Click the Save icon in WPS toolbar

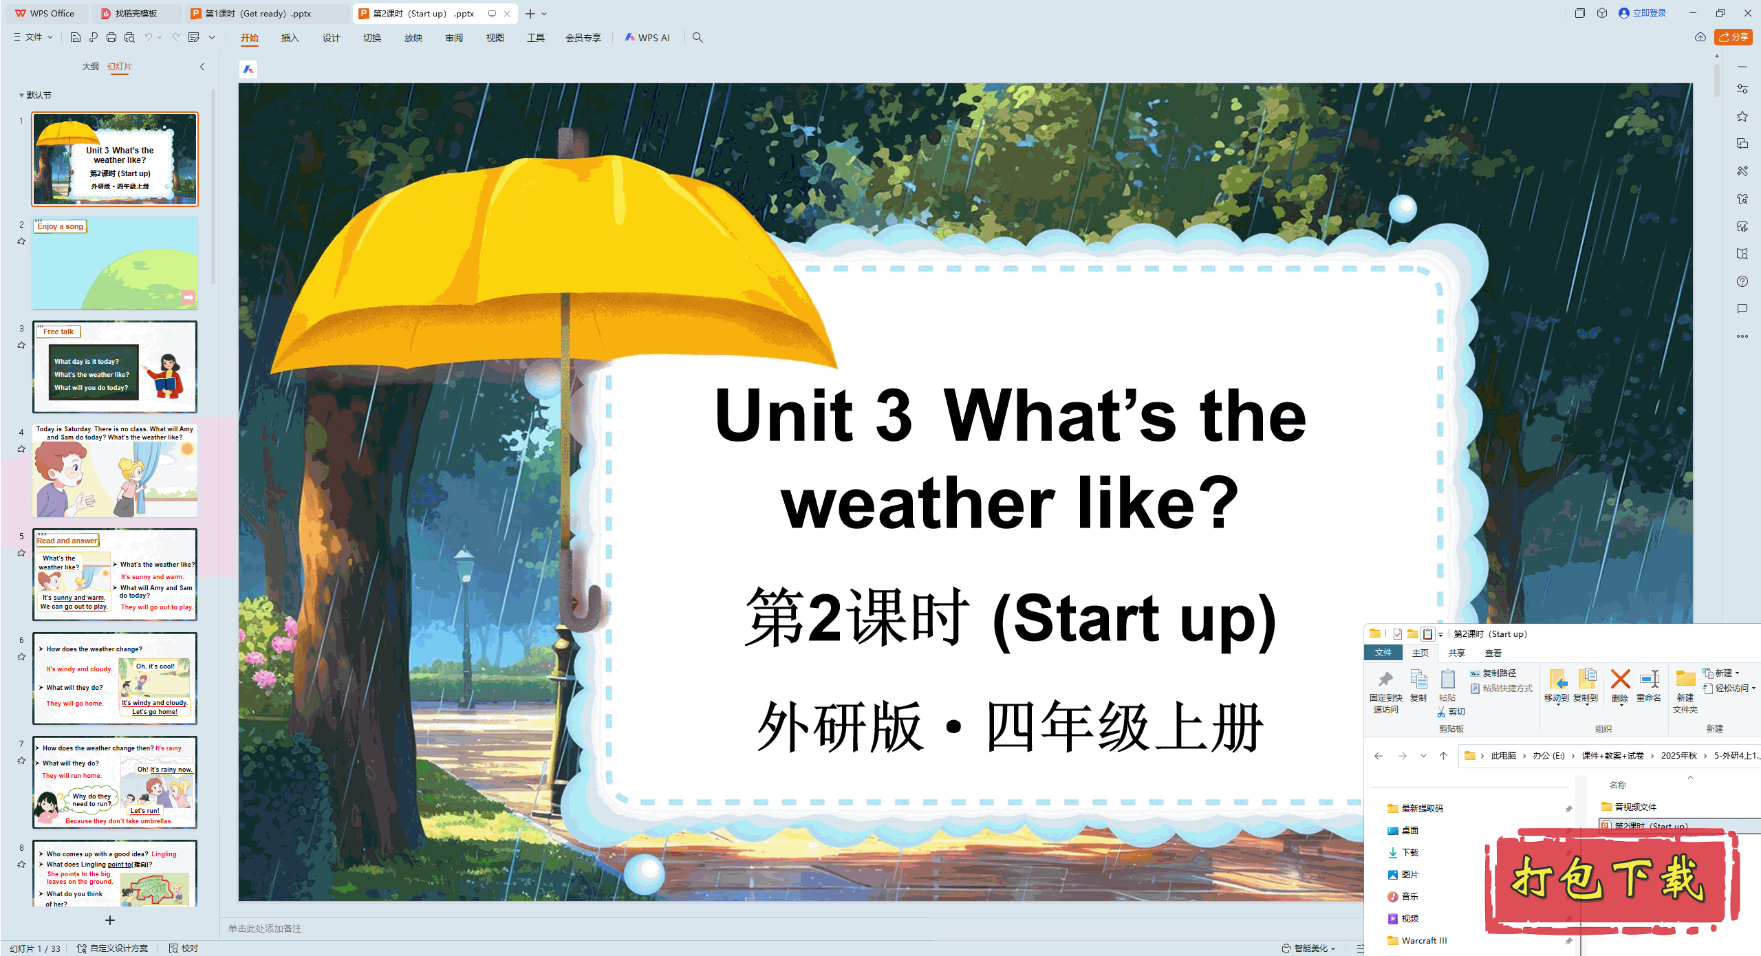76,37
